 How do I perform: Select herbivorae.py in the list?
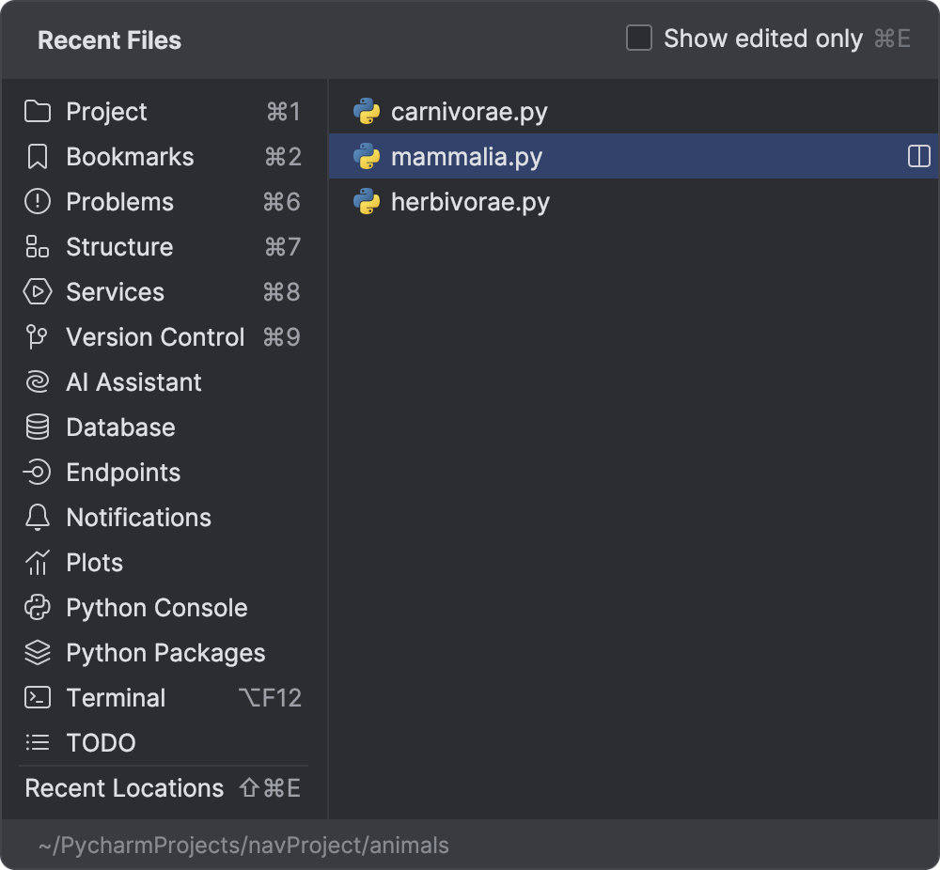coord(469,202)
